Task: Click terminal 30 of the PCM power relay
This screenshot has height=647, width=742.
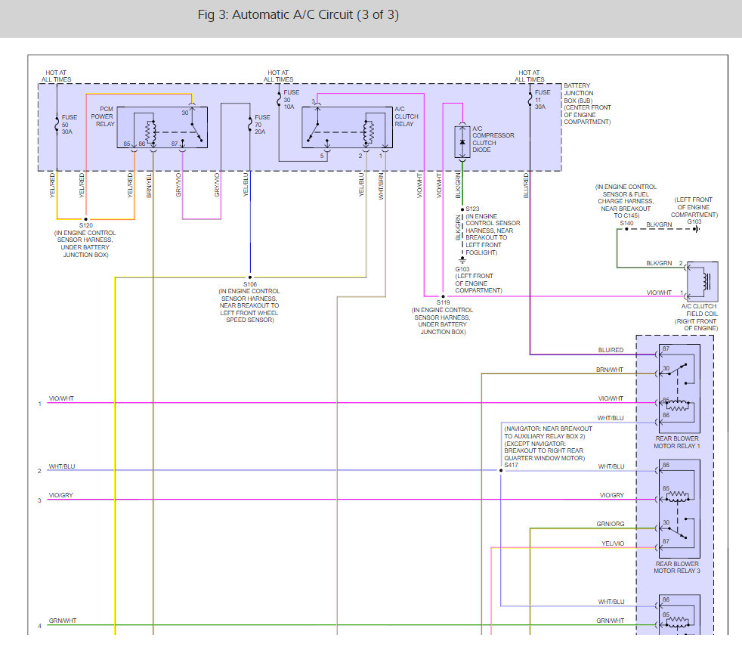Action: (185, 113)
